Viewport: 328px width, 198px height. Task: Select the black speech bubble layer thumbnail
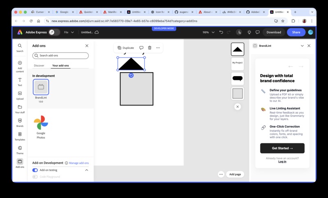tap(237, 79)
